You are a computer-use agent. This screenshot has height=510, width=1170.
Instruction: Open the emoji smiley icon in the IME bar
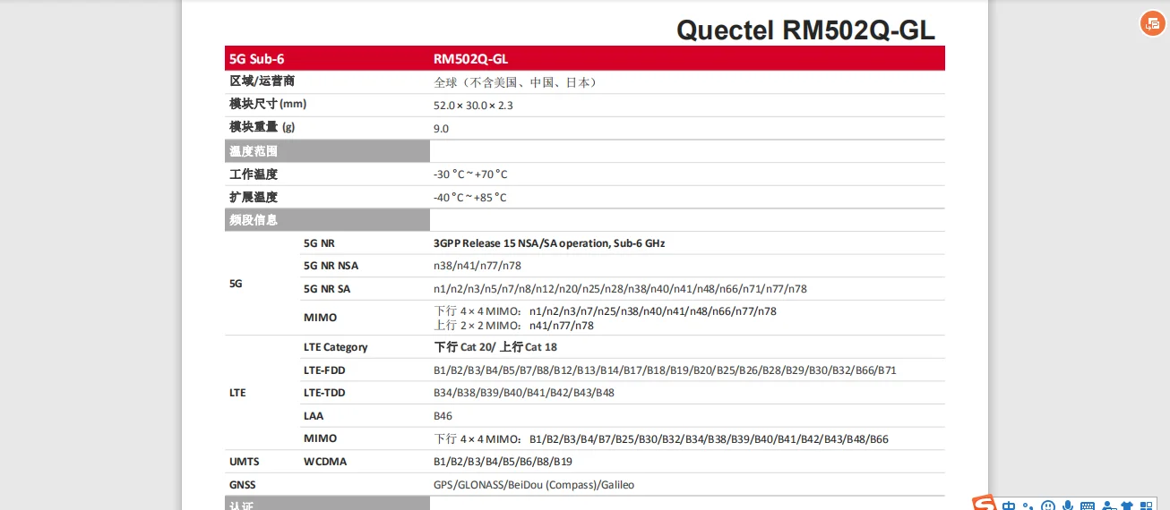point(1047,506)
